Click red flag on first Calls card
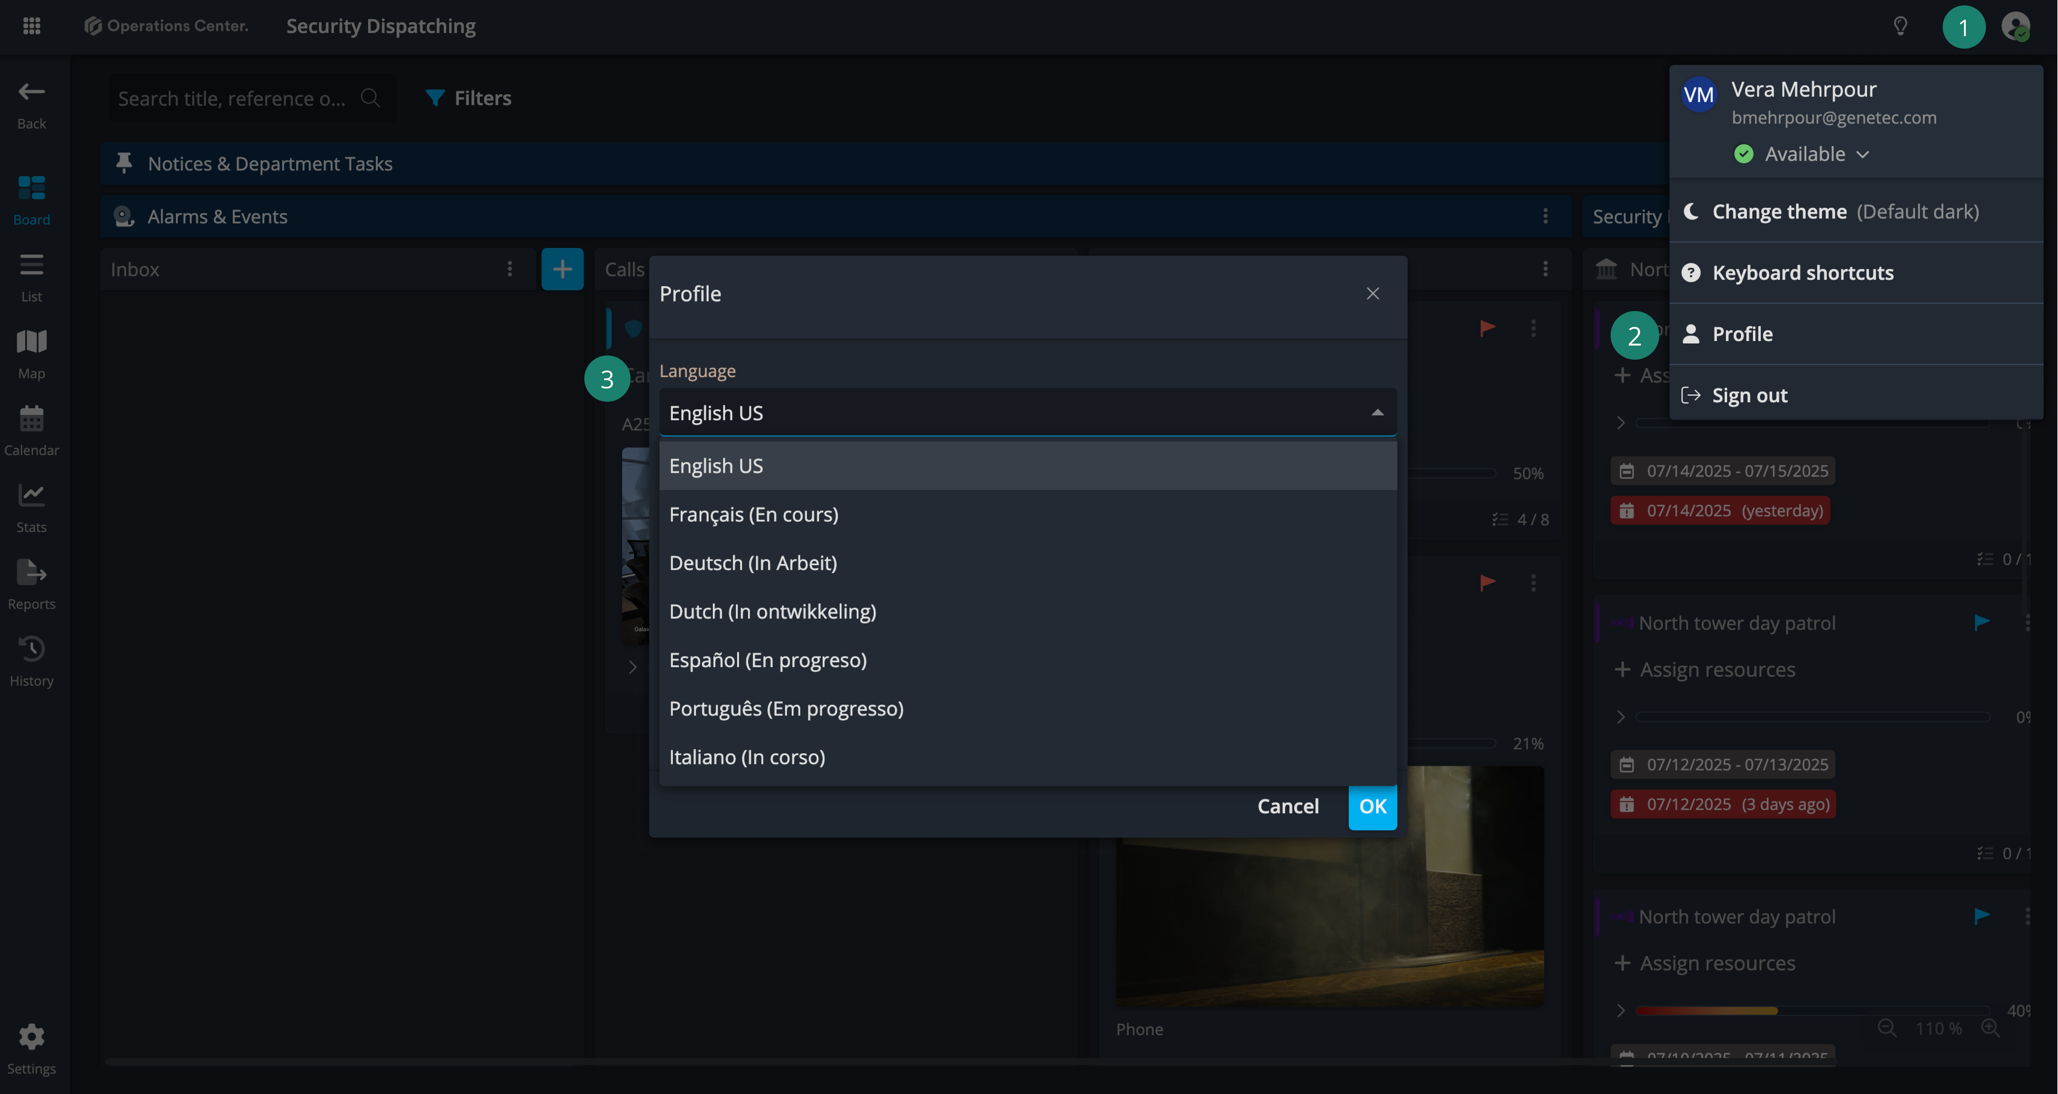Image resolution: width=2058 pixels, height=1094 pixels. (x=1487, y=328)
